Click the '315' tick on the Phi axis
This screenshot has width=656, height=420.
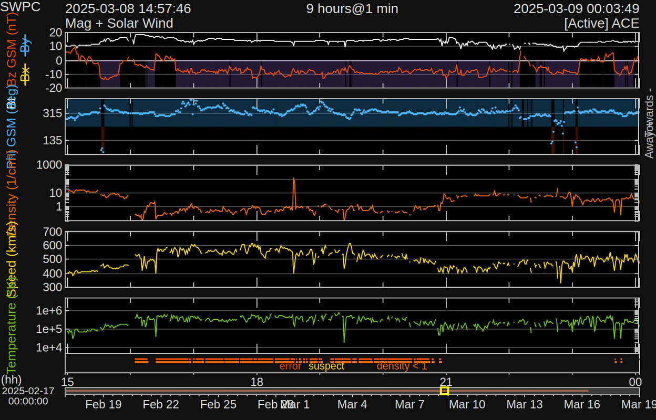point(53,113)
